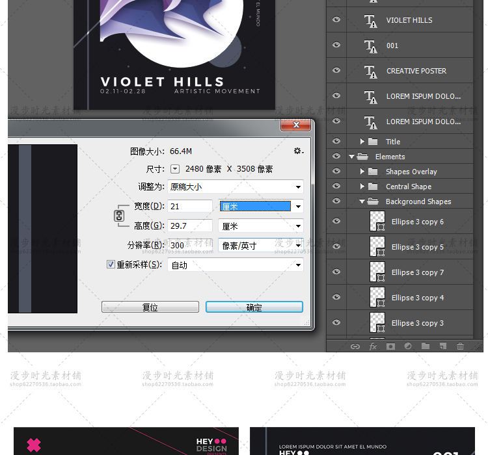
Task: Click the link layers icon
Action: pos(355,346)
